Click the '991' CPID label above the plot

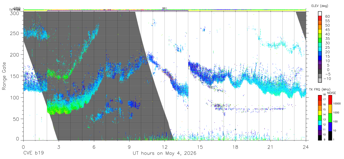tap(165, 8)
